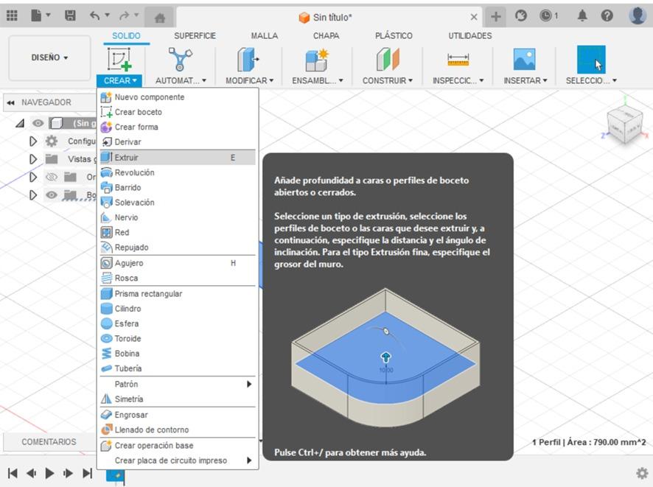Open the SELECCIO... dropdown
653x487 pixels.
(x=591, y=80)
